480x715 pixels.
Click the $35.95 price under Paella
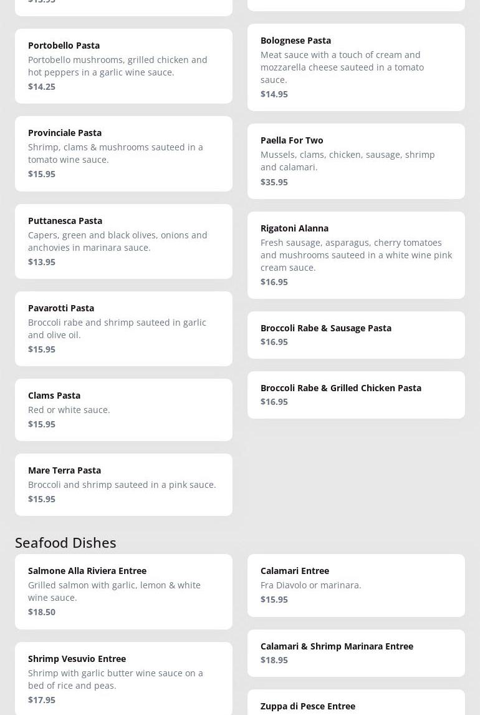(274, 182)
